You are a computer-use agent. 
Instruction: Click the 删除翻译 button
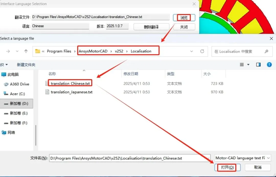point(151,27)
